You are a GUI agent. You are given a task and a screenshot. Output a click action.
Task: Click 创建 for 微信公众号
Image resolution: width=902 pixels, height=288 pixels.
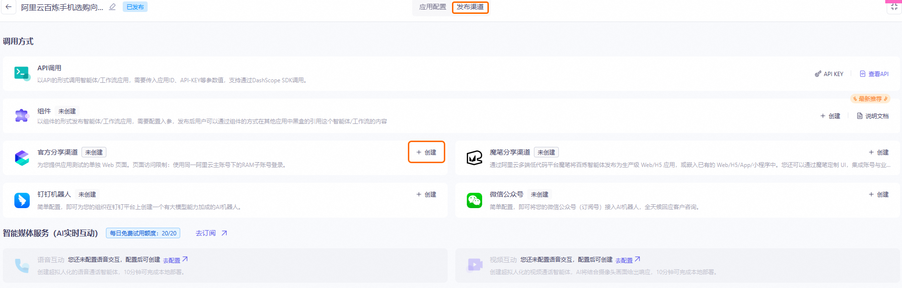click(879, 195)
